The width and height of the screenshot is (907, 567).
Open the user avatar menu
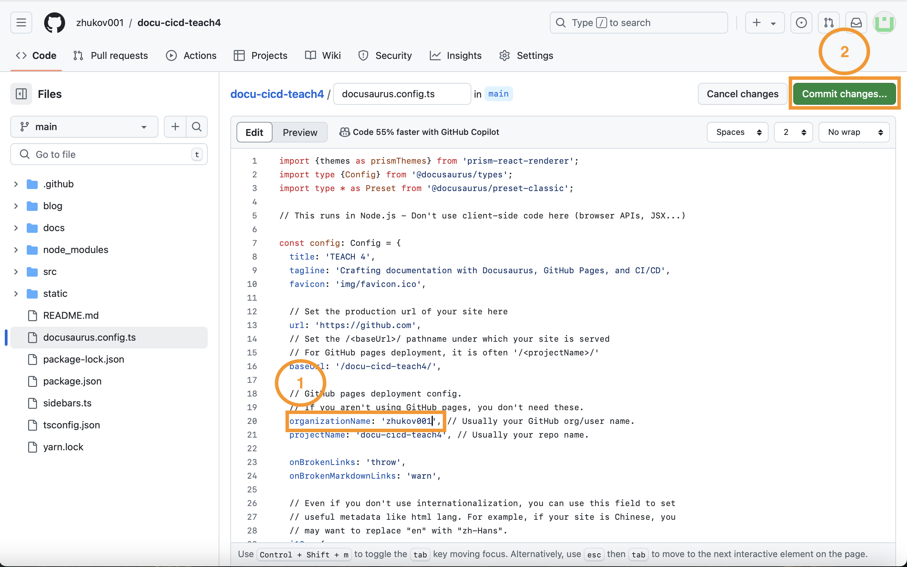[884, 23]
